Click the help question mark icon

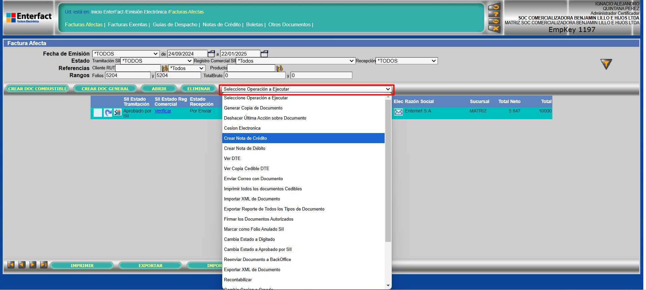[x=494, y=14]
